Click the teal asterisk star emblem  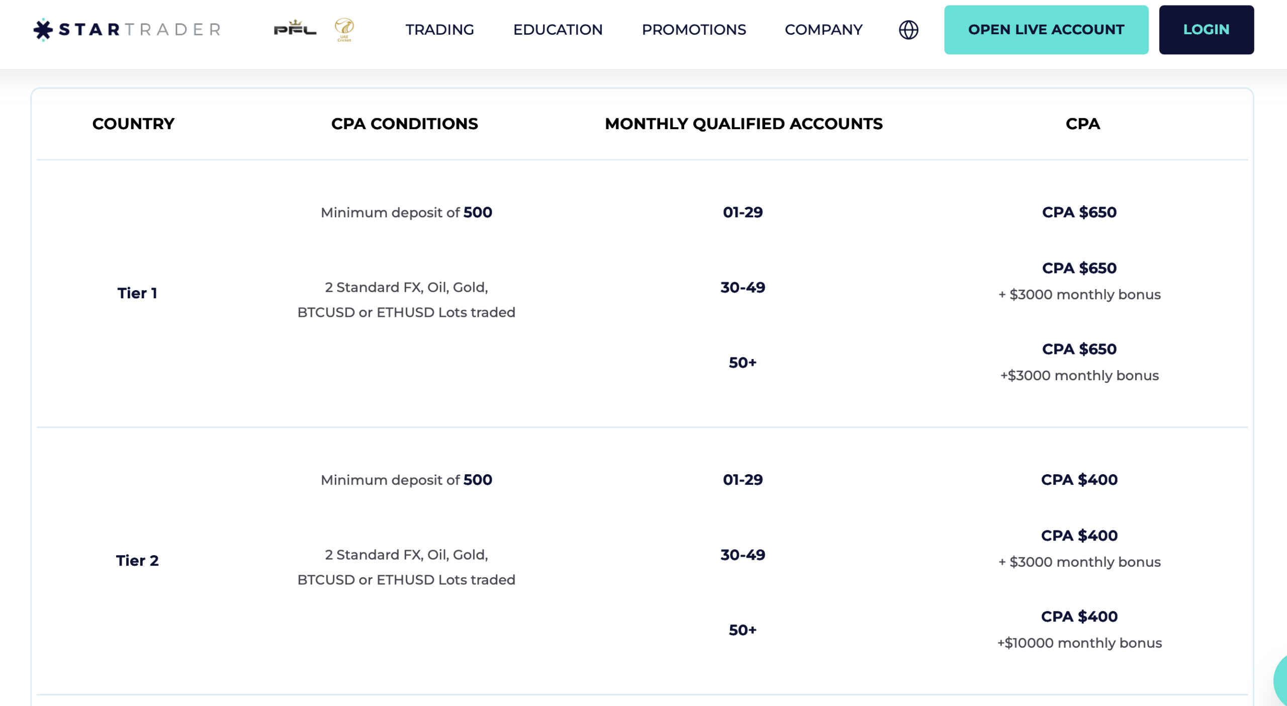click(x=43, y=30)
